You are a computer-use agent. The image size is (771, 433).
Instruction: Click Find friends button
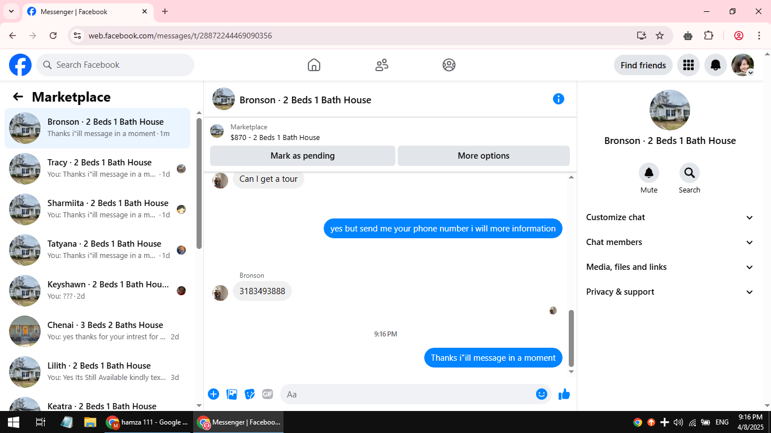point(643,65)
